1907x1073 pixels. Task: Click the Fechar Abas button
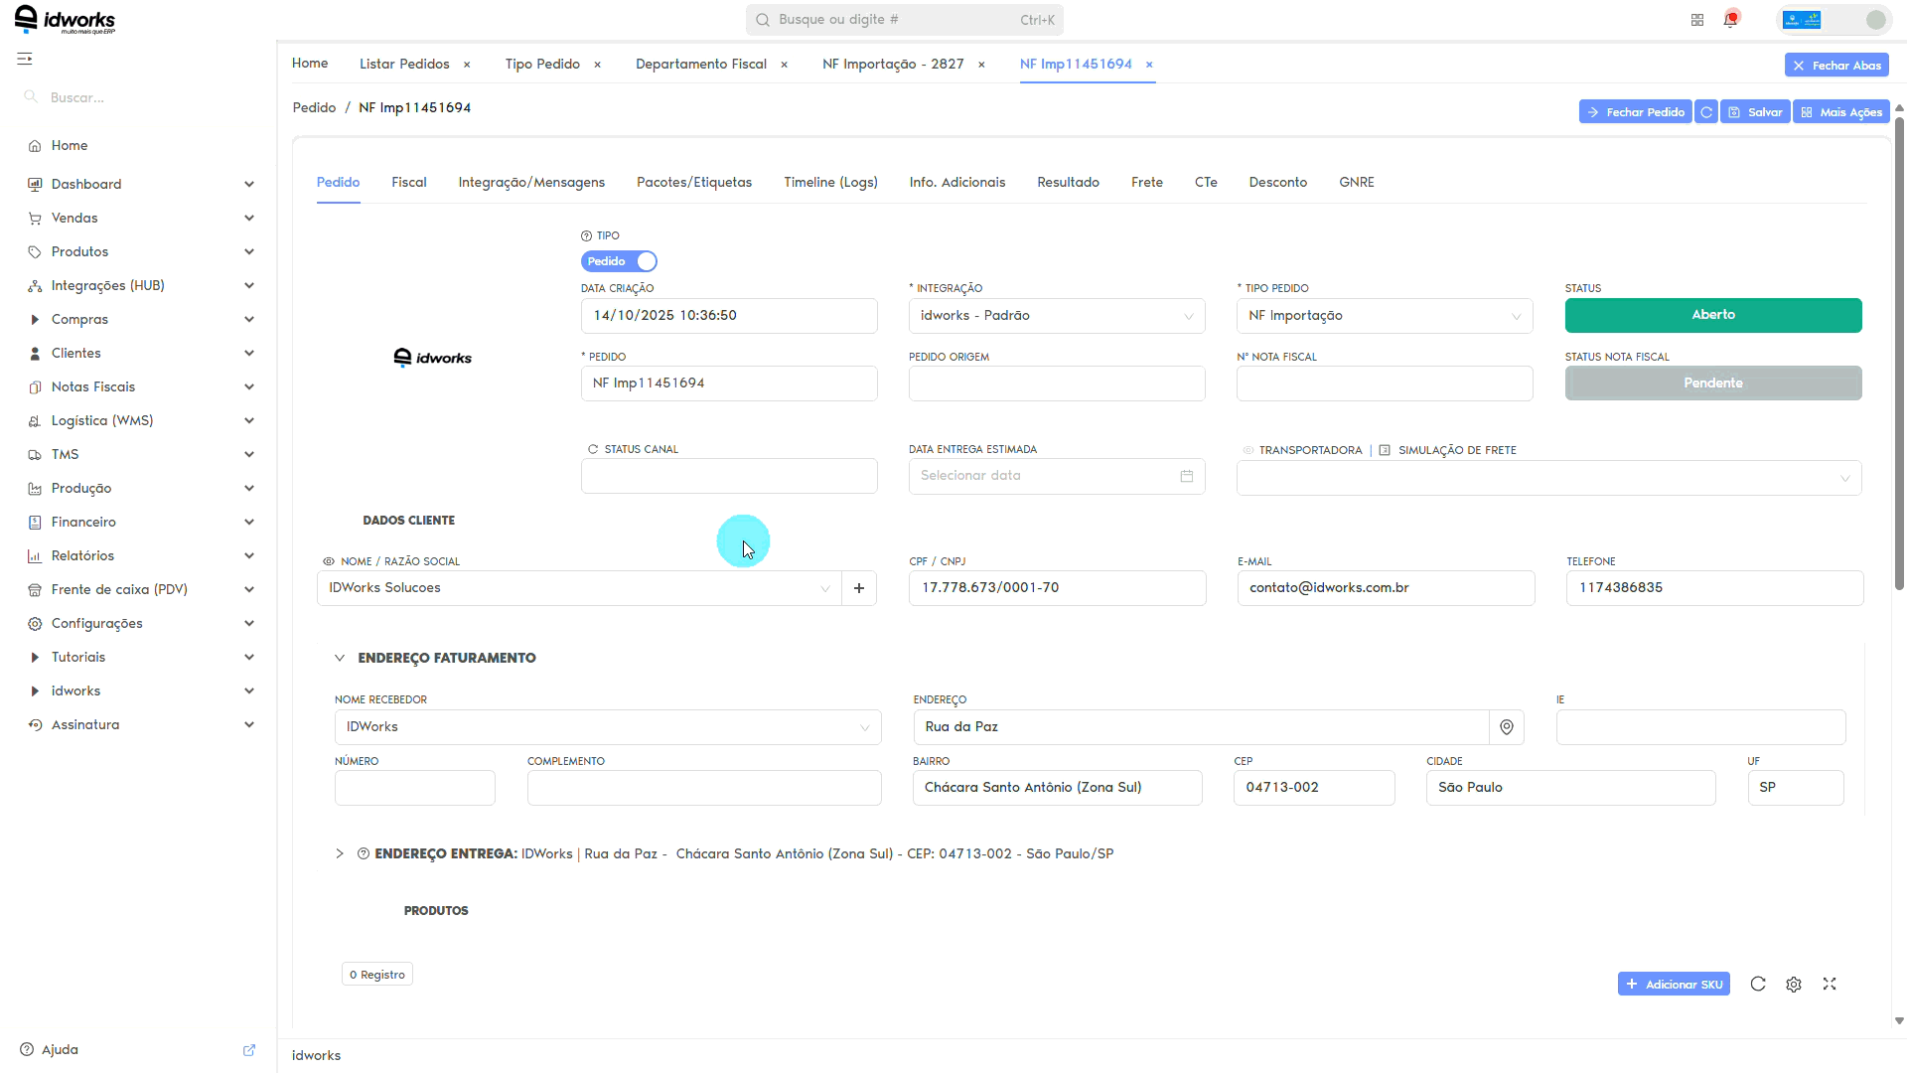[x=1836, y=66]
